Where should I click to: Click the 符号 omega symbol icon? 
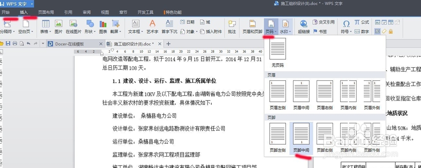[x=346, y=24]
